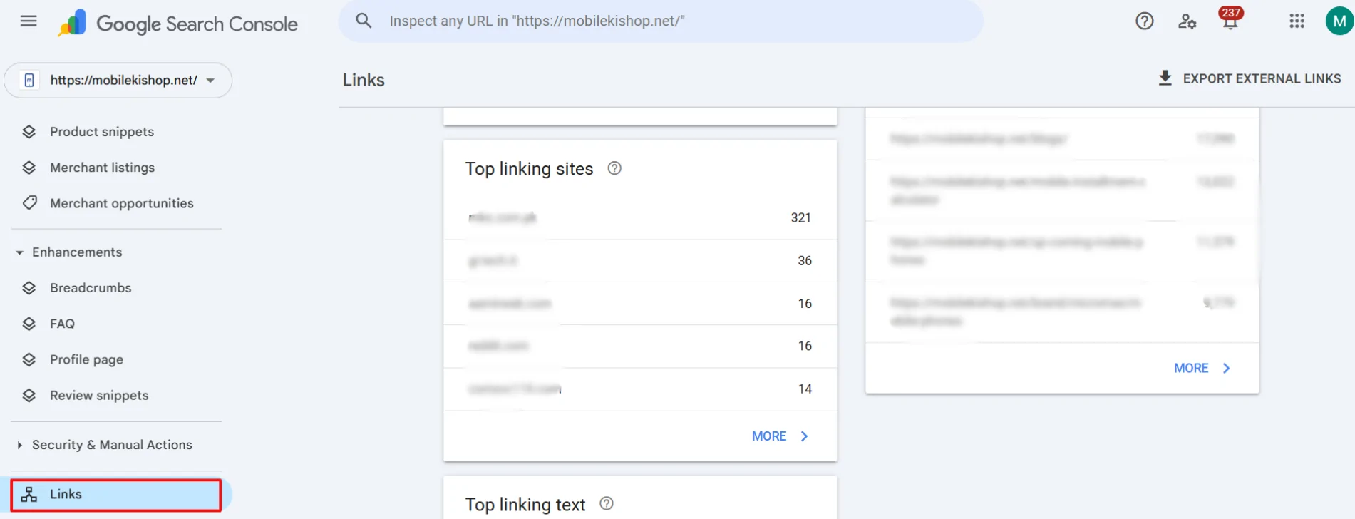Click EXPORT EXTERNAL LINKS
Screen dimensions: 1355x519
(1262, 78)
